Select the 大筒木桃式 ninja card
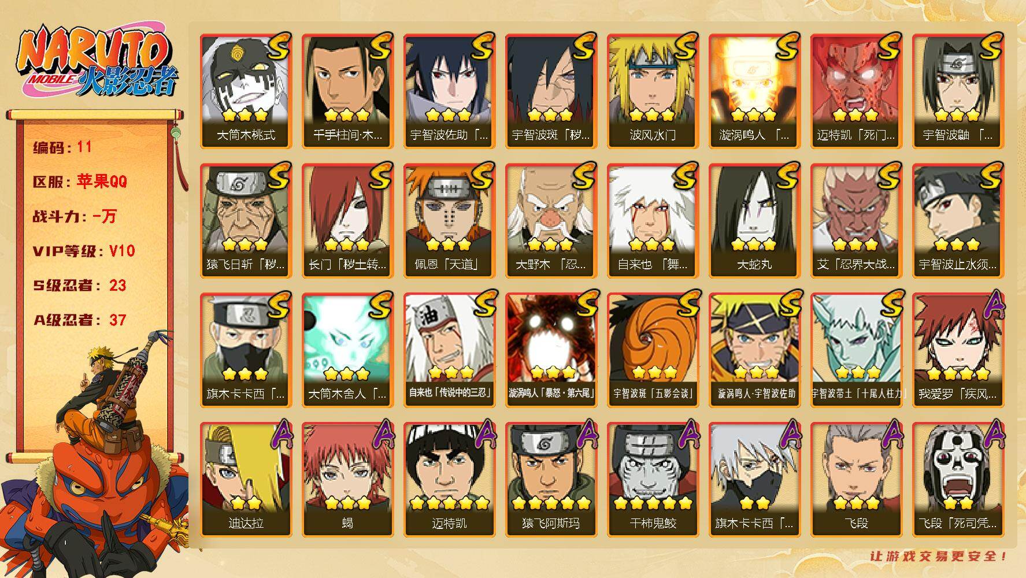 (x=246, y=91)
